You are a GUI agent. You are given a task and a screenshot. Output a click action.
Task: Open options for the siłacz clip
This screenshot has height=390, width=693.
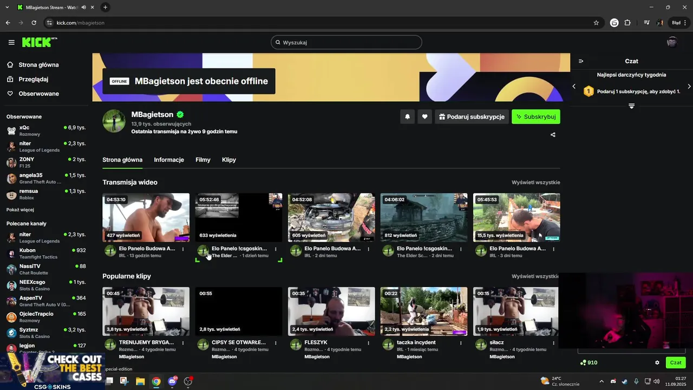tap(553, 343)
